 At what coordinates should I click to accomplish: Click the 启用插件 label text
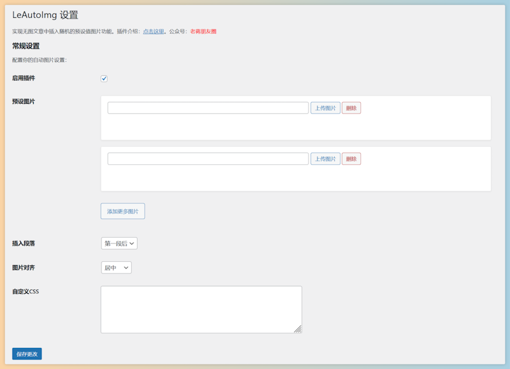pyautogui.click(x=24, y=78)
